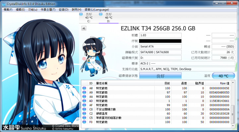This screenshot has height=132, width=239.
Task: Click the power on count field 26 次
Action: tap(223, 52)
